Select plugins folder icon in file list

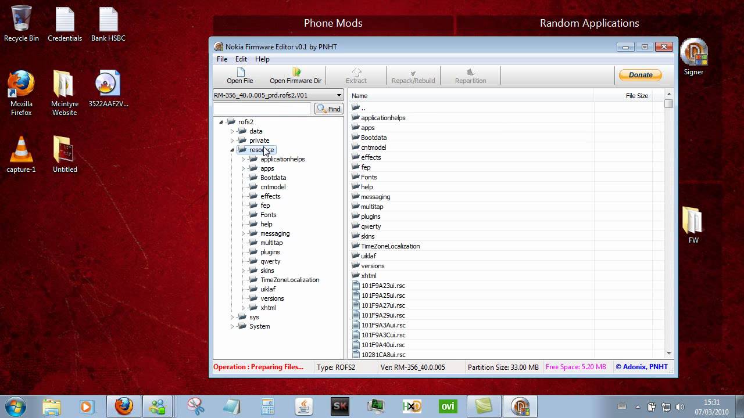point(356,216)
